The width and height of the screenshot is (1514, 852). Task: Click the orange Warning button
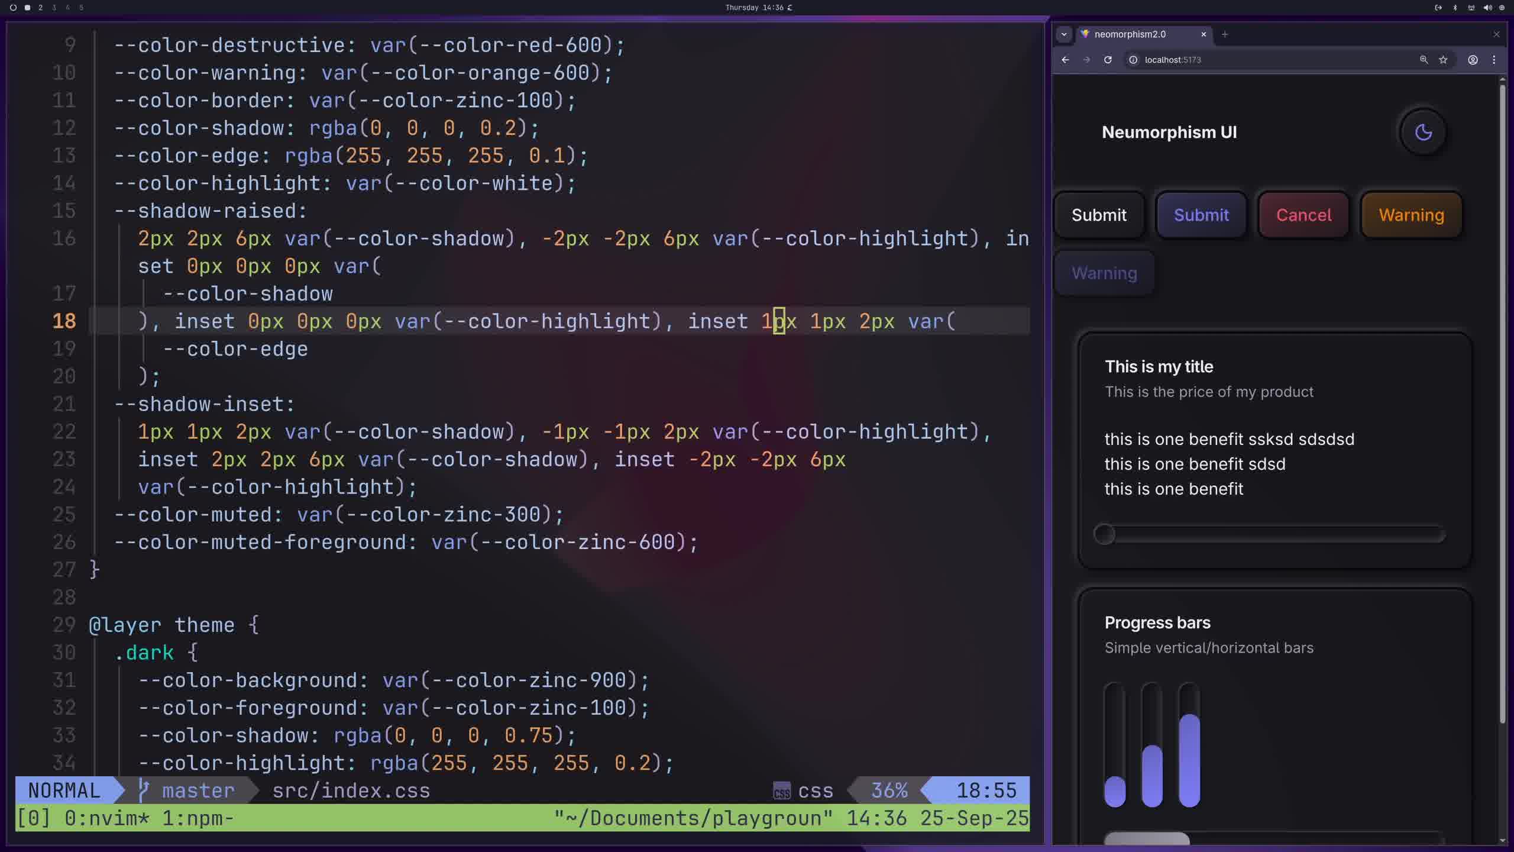1411,215
